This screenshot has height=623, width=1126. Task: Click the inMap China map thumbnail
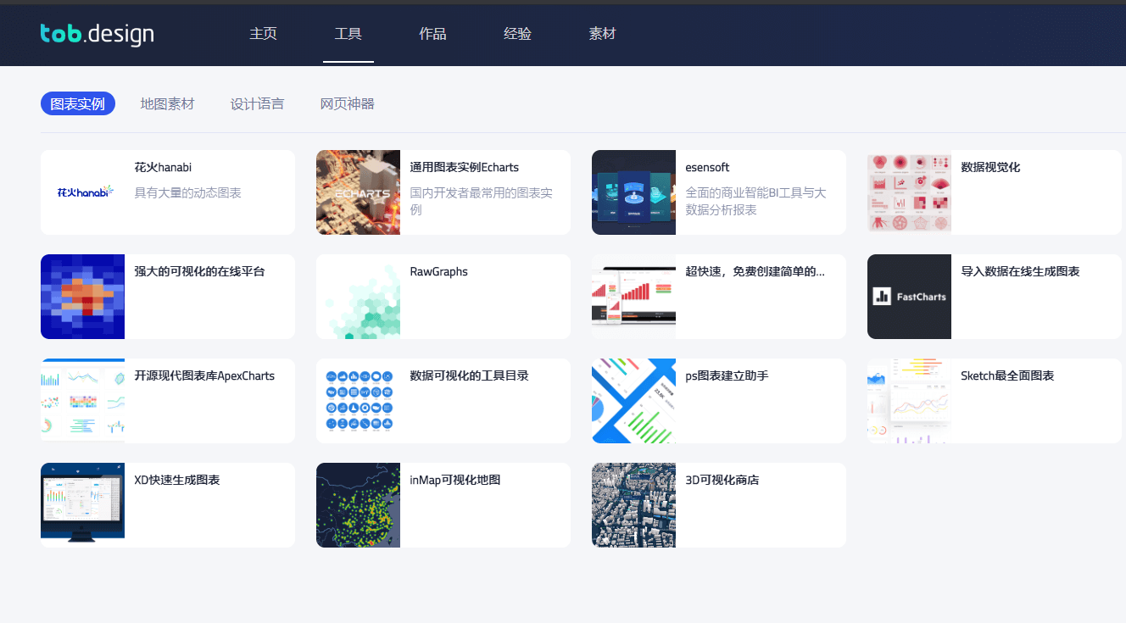(358, 505)
